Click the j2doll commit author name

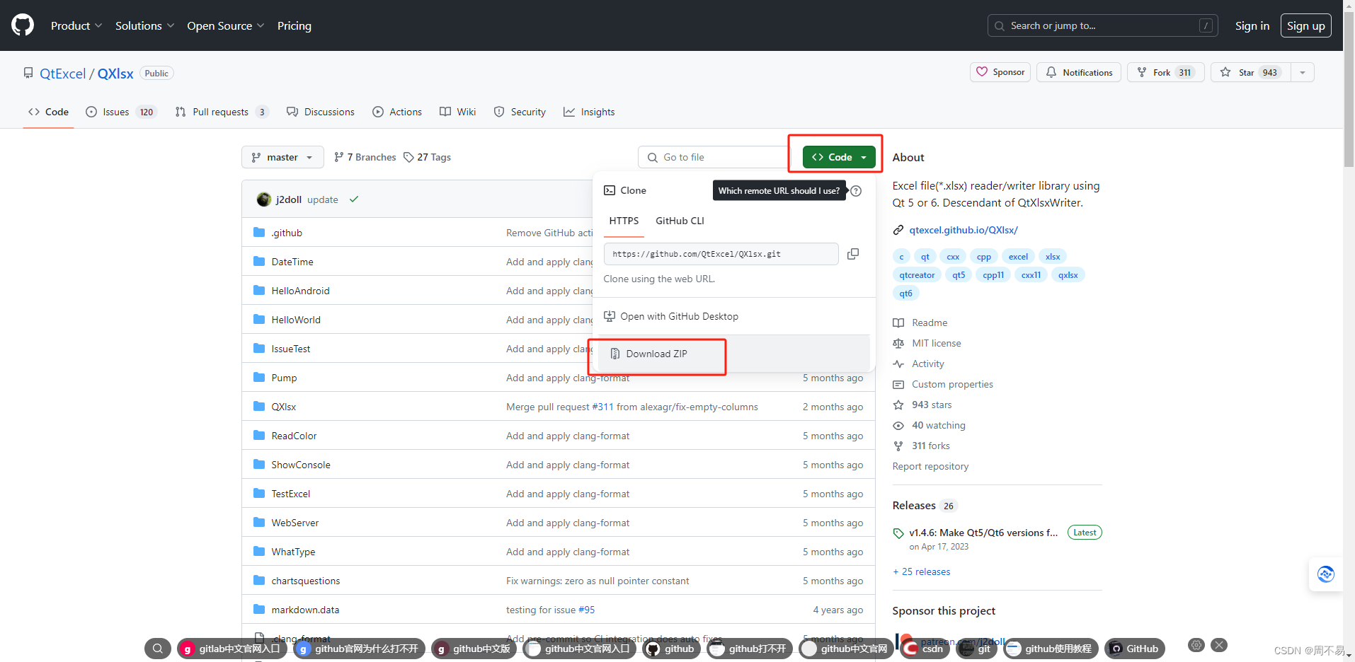coord(289,199)
